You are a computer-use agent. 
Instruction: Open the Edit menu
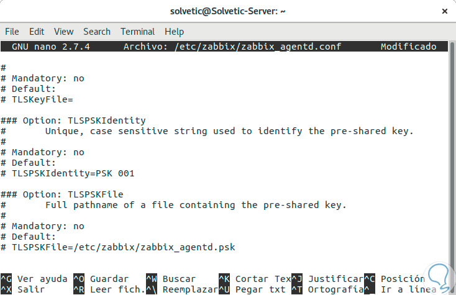pyautogui.click(x=37, y=32)
